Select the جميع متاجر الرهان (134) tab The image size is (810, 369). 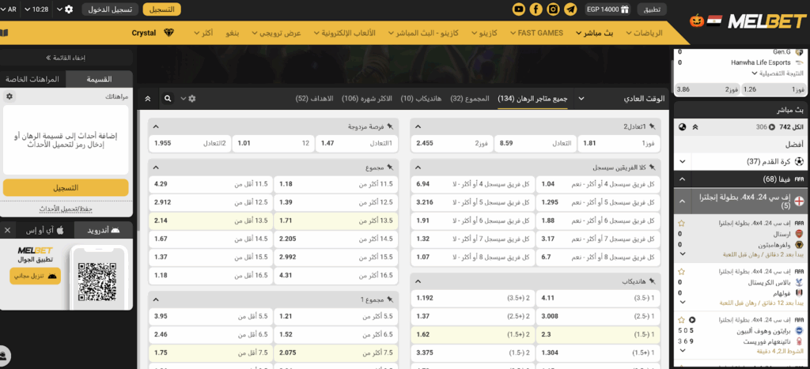click(532, 98)
